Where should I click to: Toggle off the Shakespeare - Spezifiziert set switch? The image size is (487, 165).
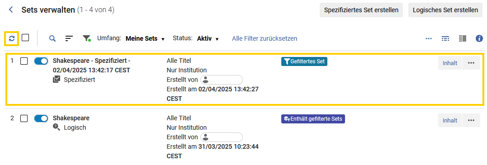41,61
